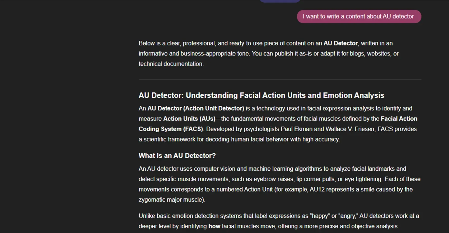Click the partially visible purple button at top
Screen dimensions: 449x233
tap(280, 1)
